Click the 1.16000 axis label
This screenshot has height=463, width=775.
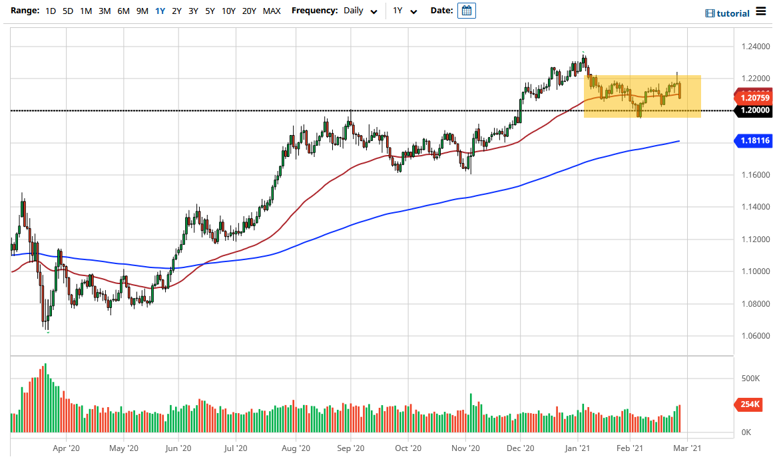[755, 175]
